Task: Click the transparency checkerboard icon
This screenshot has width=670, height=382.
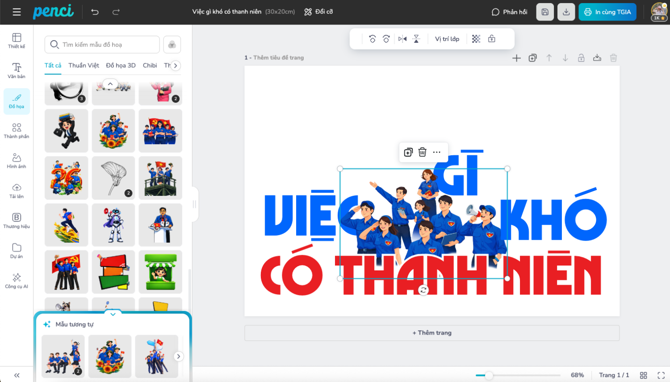Action: (x=476, y=39)
